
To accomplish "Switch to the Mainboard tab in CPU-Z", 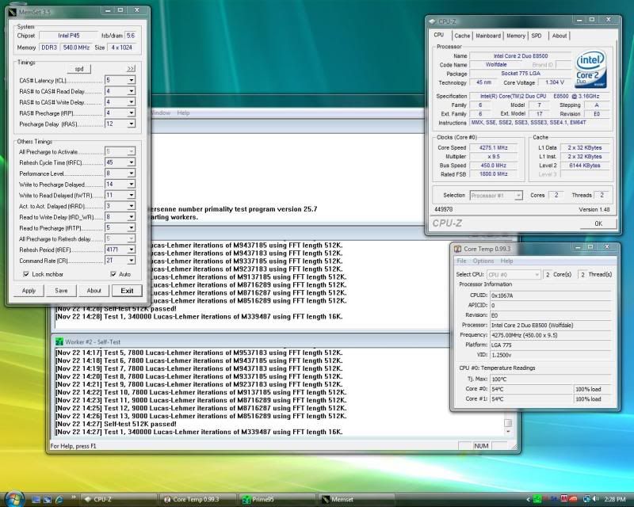I will click(x=487, y=36).
